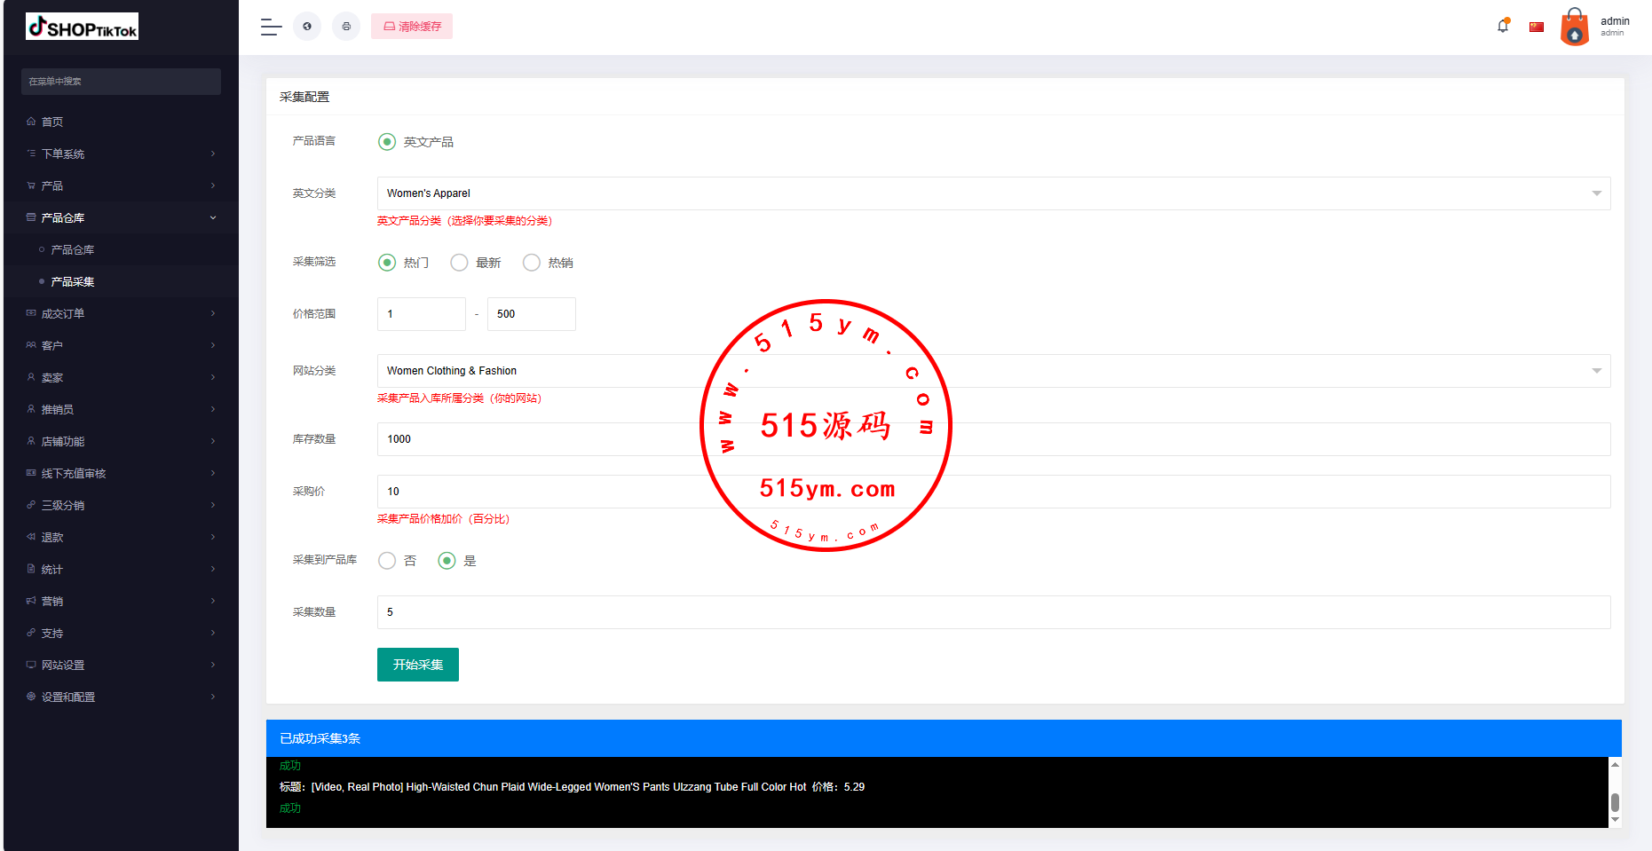Choose 否 for 采集到产品库
This screenshot has width=1652, height=851.
(387, 561)
